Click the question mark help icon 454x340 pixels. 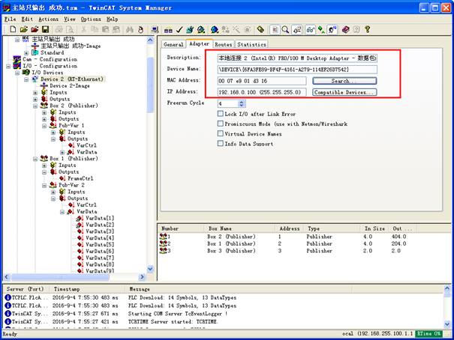pyautogui.click(x=368, y=29)
